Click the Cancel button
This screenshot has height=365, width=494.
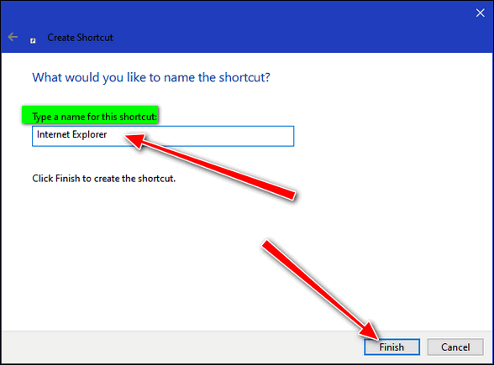point(455,347)
